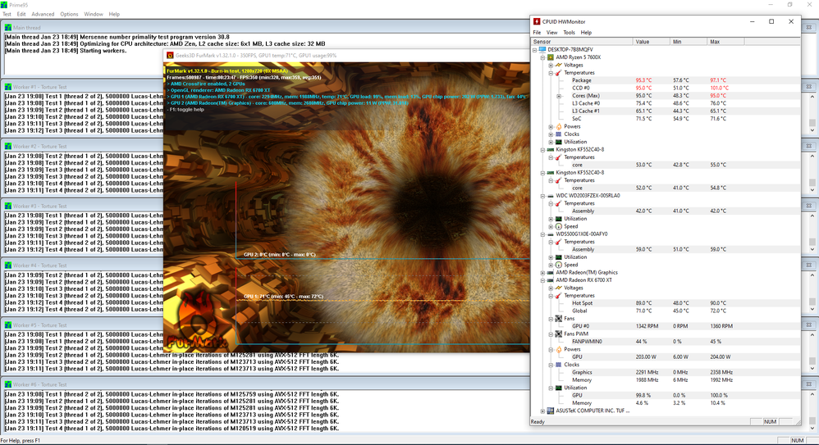Click the AMD Ryzen 5 7600X chip icon
The width and height of the screenshot is (819, 445).
click(551, 57)
